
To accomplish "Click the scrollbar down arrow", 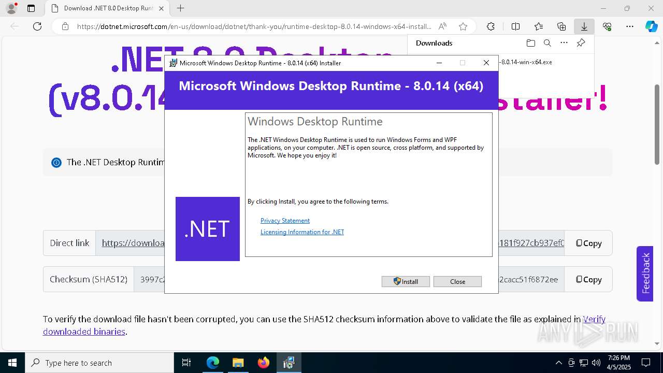I will [x=657, y=343].
